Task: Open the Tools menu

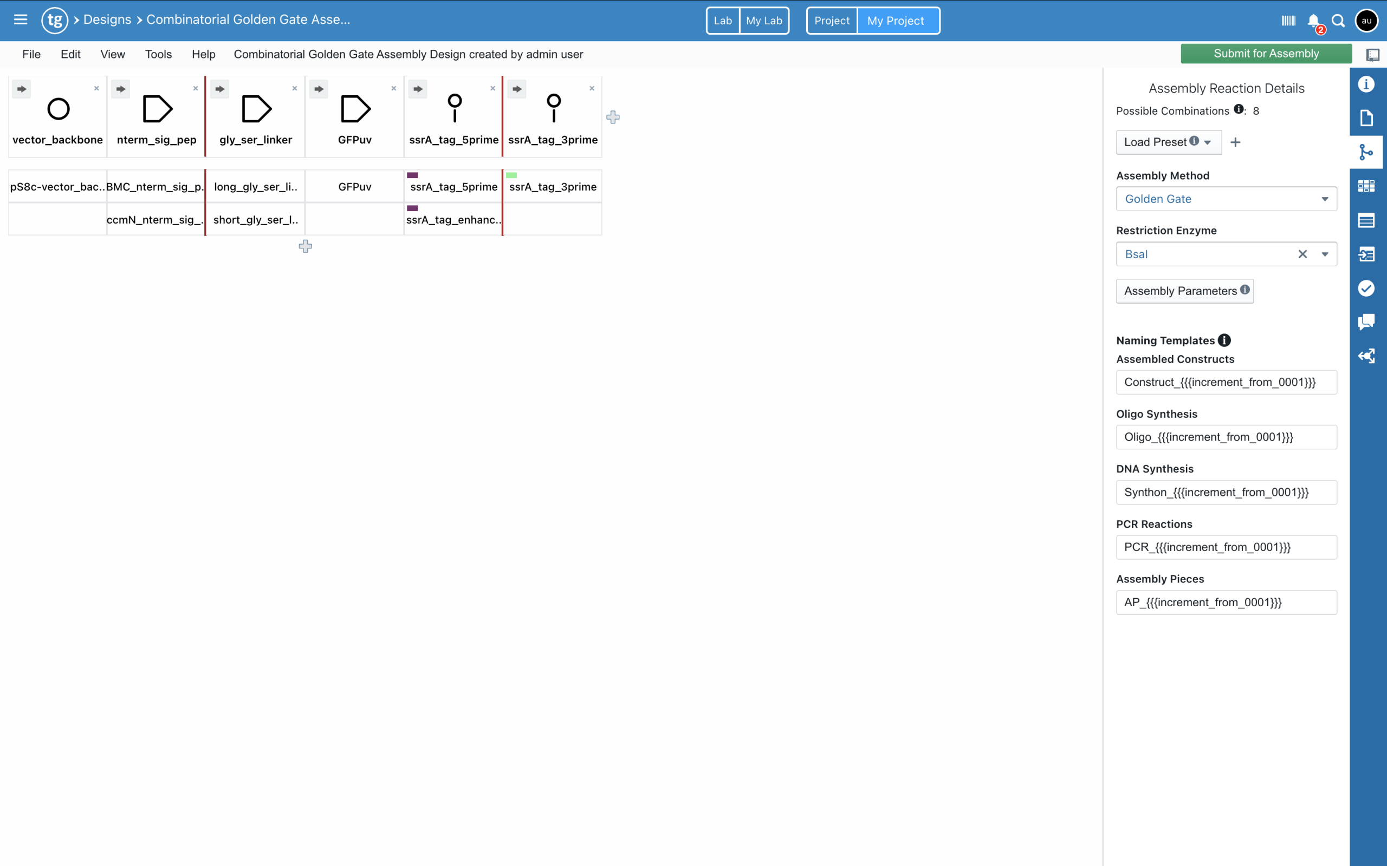Action: tap(158, 54)
